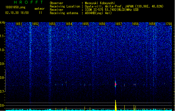Click the meteor count label
Screen dimensions: 175x111
pos(40,9)
